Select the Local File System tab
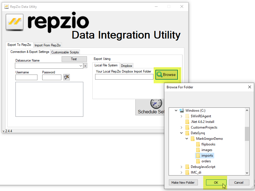The width and height of the screenshot is (255, 191). (x=106, y=65)
